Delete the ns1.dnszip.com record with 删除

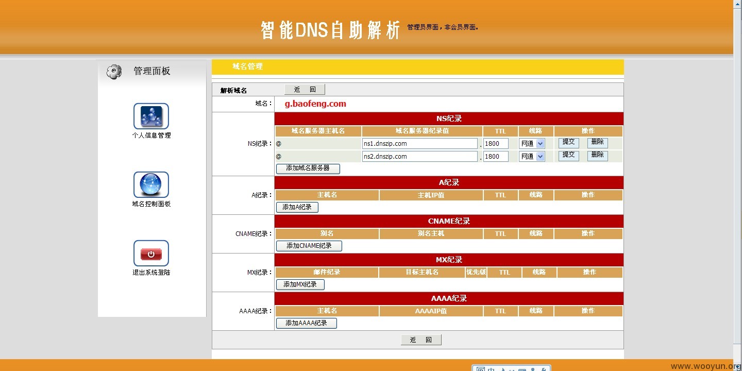598,143
